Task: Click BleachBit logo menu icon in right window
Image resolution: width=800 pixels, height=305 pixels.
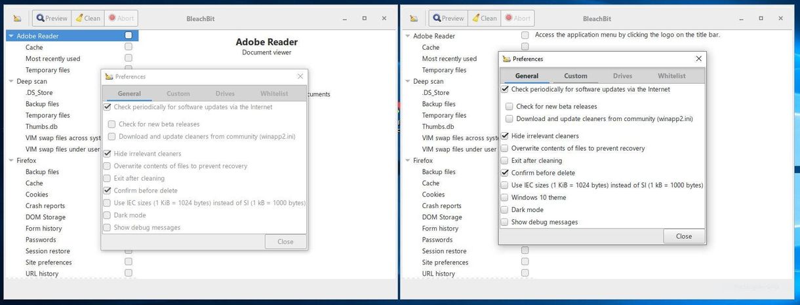Action: tap(414, 18)
